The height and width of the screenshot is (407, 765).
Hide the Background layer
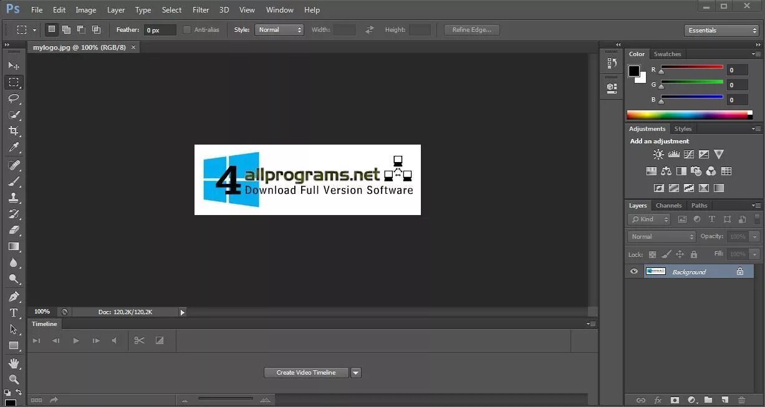coord(634,271)
